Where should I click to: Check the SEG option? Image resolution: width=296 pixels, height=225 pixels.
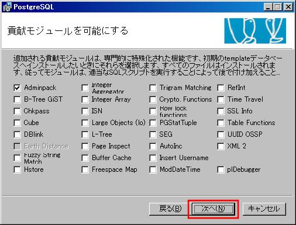pyautogui.click(x=153, y=134)
